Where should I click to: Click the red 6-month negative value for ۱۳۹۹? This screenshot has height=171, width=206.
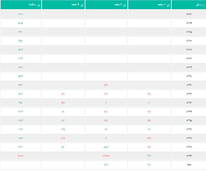[x=106, y=156]
